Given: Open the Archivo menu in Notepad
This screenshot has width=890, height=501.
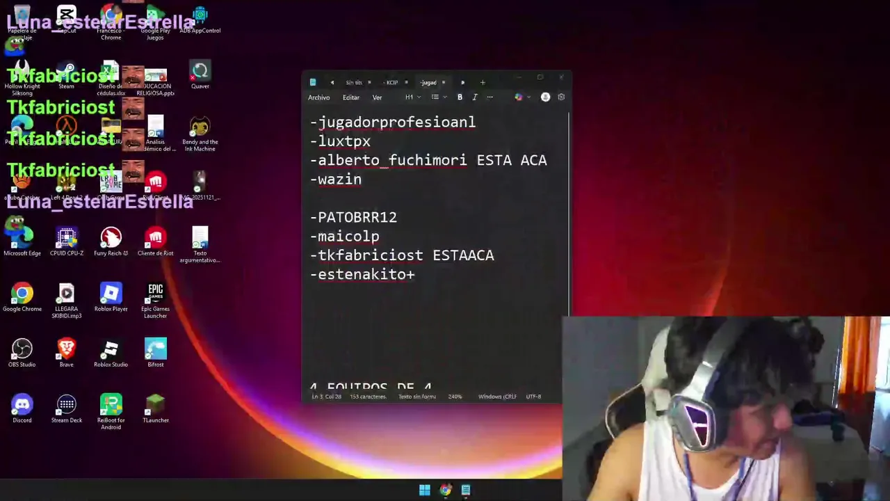Looking at the screenshot, I should pos(318,97).
